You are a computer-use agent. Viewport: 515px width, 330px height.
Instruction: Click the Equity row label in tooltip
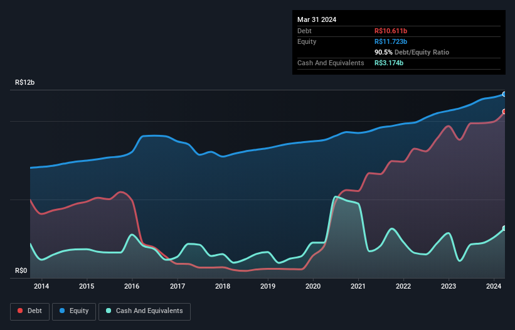(x=307, y=41)
